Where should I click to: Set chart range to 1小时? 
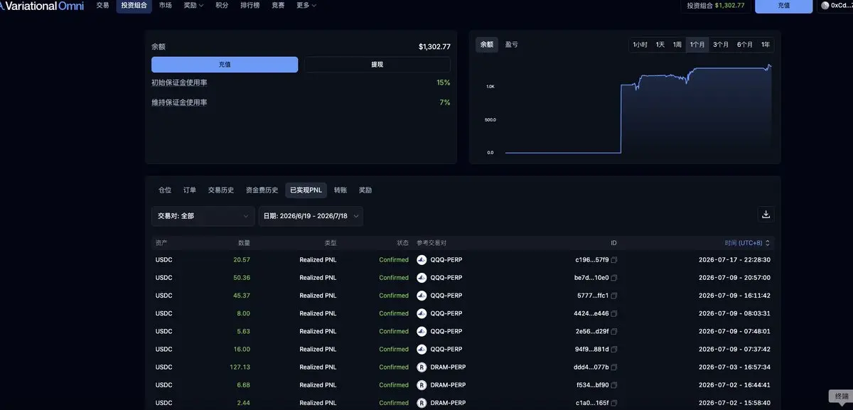(x=640, y=45)
